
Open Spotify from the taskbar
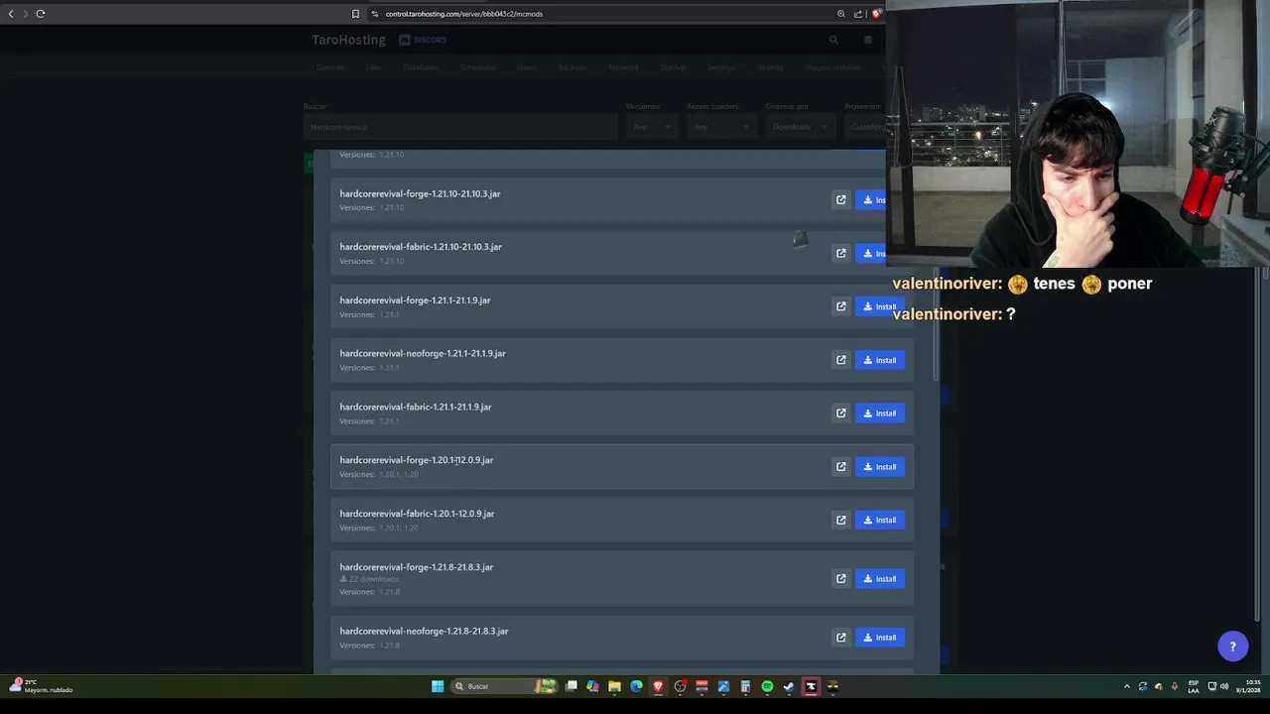coord(767,686)
